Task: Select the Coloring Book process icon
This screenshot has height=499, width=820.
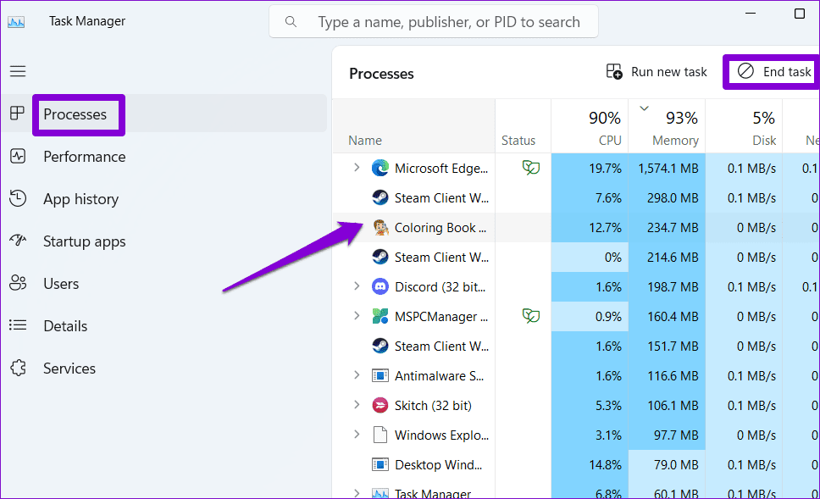Action: tap(380, 228)
